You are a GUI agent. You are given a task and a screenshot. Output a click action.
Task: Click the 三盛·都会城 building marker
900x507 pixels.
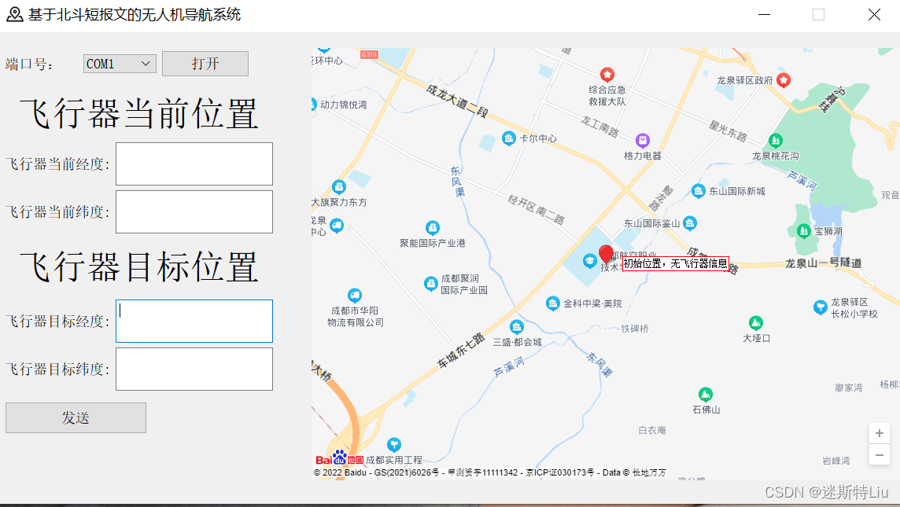(517, 327)
